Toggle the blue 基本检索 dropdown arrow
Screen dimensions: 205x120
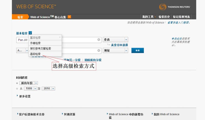(x=30, y=33)
